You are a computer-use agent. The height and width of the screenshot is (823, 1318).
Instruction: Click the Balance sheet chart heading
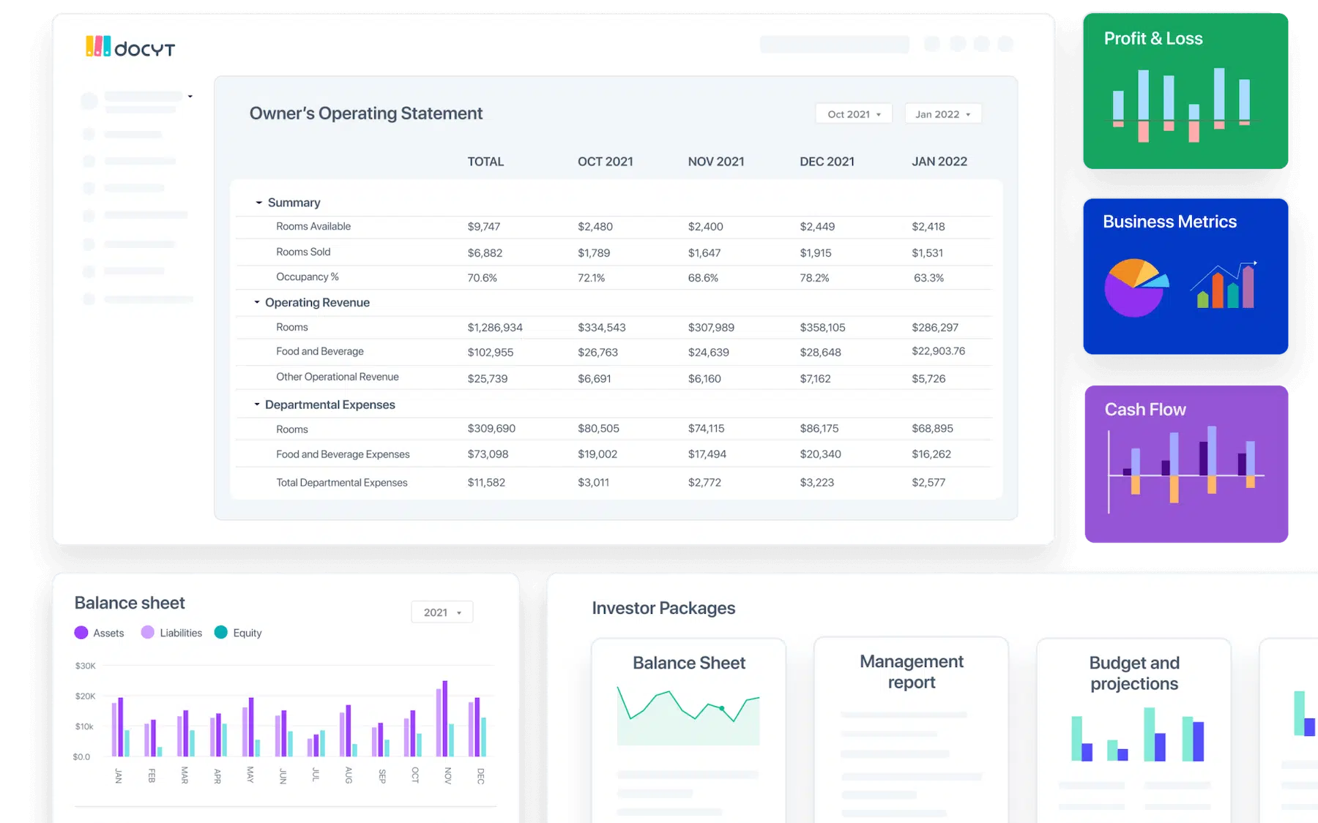[130, 603]
